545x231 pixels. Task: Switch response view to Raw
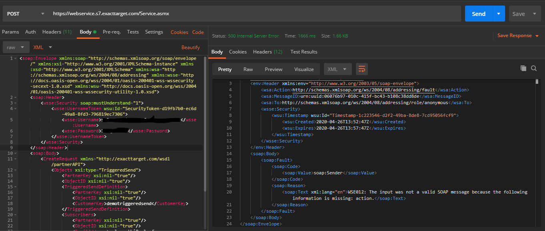point(248,69)
